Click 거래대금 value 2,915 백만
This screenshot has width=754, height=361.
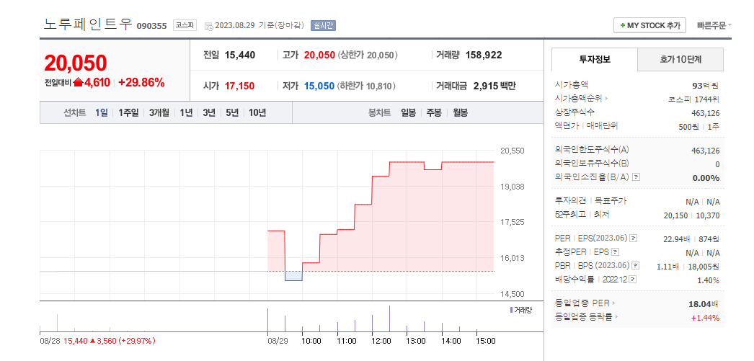(494, 86)
